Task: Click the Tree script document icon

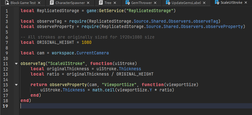Action: click(x=101, y=3)
